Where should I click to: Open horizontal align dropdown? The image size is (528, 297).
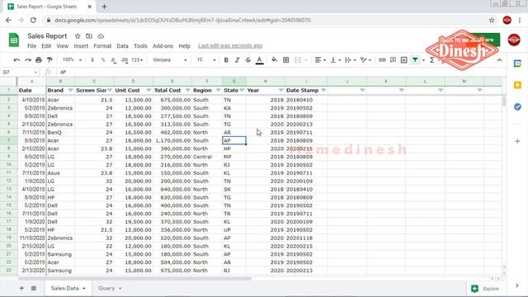[320, 60]
